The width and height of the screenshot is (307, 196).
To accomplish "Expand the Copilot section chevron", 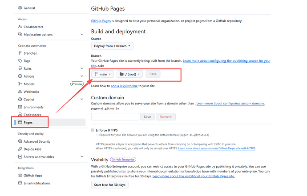I will coord(82,99).
